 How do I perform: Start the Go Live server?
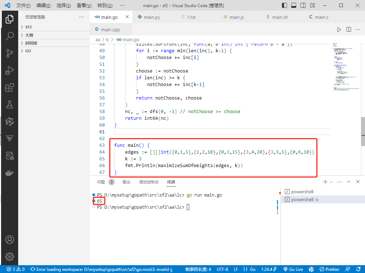(293, 269)
